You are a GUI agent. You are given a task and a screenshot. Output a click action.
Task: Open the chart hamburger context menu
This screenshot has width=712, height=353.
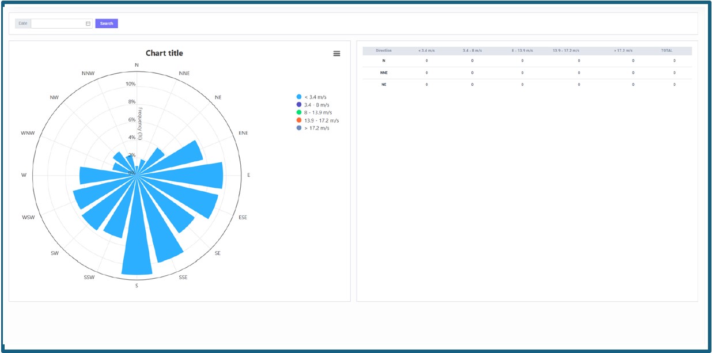pyautogui.click(x=336, y=54)
